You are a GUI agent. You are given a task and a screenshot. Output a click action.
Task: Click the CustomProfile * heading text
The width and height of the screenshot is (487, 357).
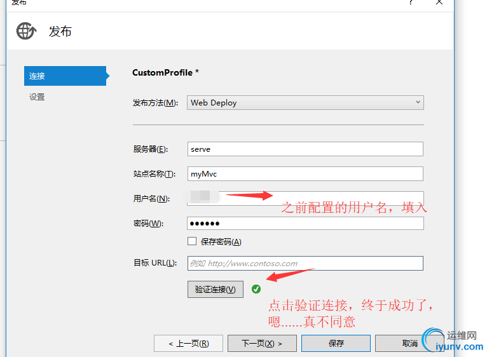coord(165,72)
